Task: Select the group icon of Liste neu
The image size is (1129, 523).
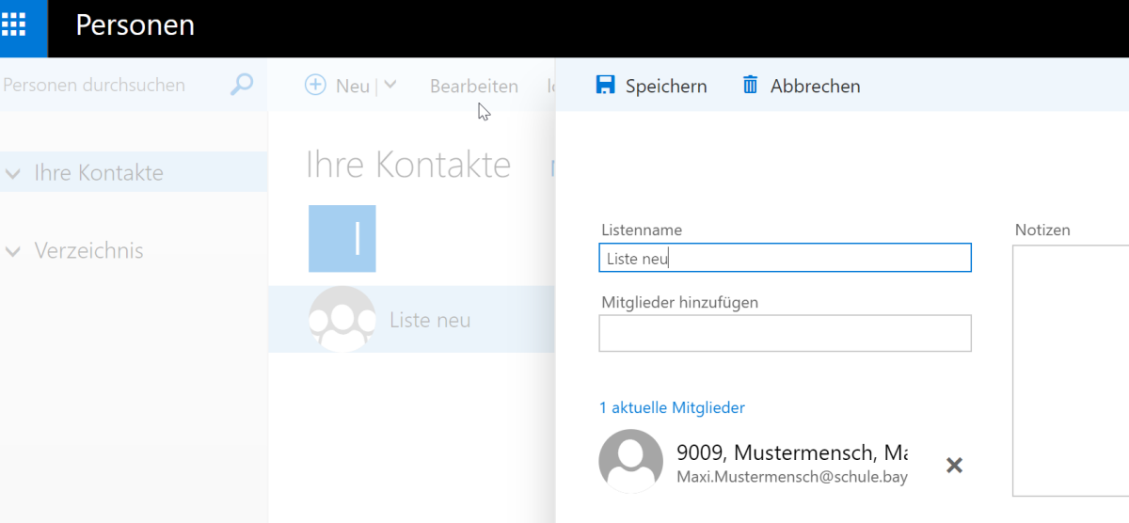Action: point(342,319)
